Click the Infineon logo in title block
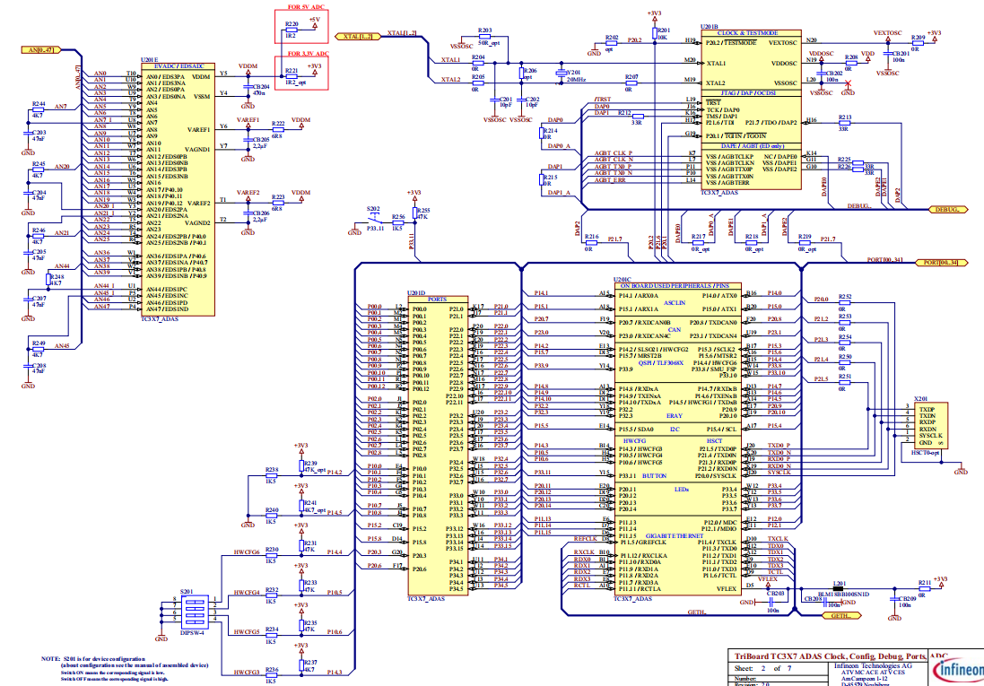The width and height of the screenshot is (984, 686). tap(958, 671)
